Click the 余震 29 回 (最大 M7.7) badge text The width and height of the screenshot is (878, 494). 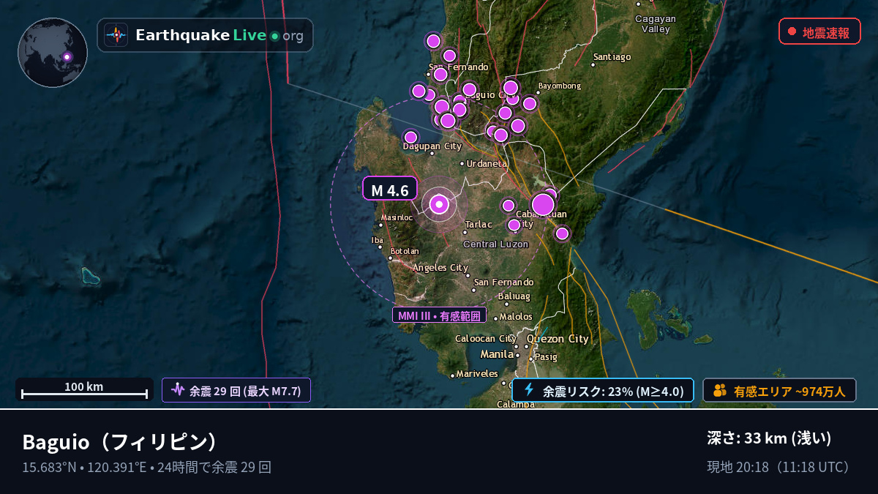pyautogui.click(x=245, y=391)
